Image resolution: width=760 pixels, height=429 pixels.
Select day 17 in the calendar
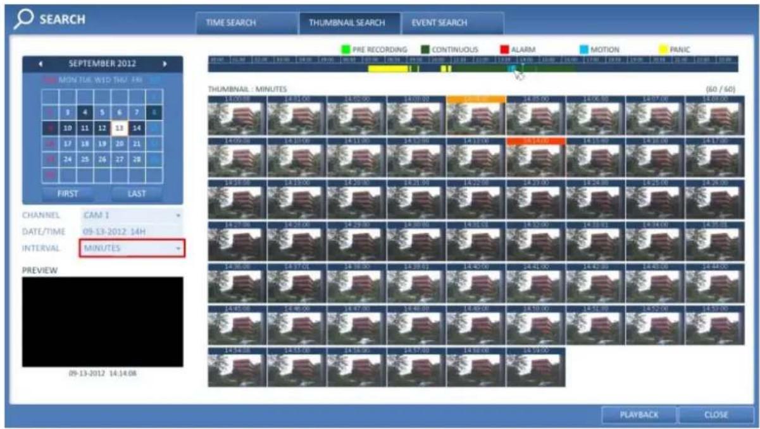pos(68,143)
